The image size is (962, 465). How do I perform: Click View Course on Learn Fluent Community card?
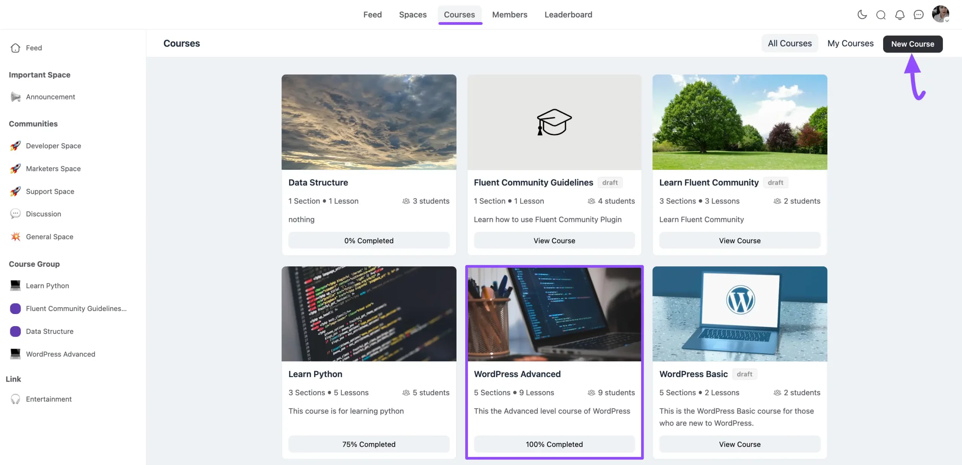(740, 241)
